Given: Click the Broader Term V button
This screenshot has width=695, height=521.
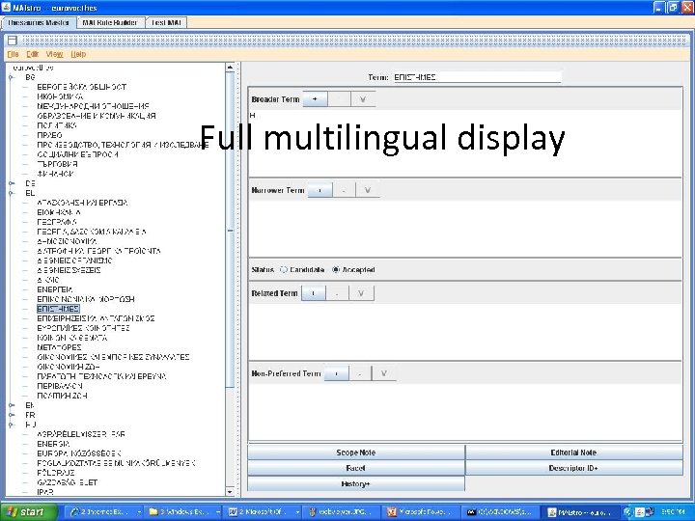Looking at the screenshot, I should point(363,99).
